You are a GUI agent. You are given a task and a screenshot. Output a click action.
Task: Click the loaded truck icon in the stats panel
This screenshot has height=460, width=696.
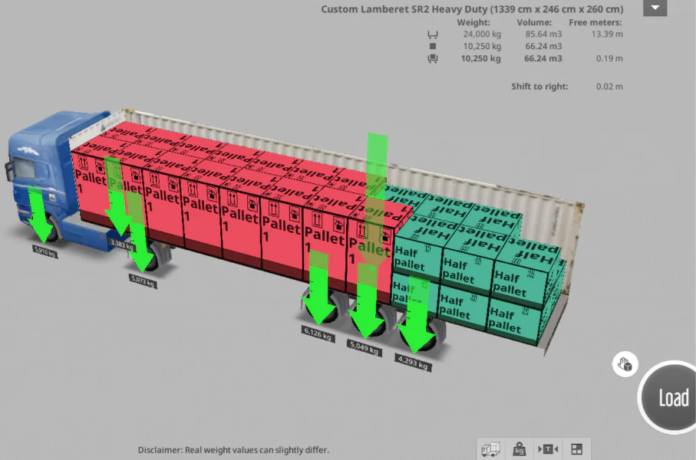[x=432, y=58]
